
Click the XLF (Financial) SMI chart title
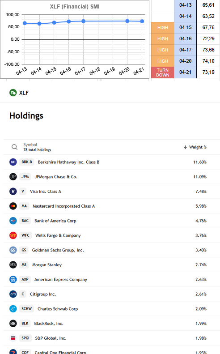(x=75, y=7)
